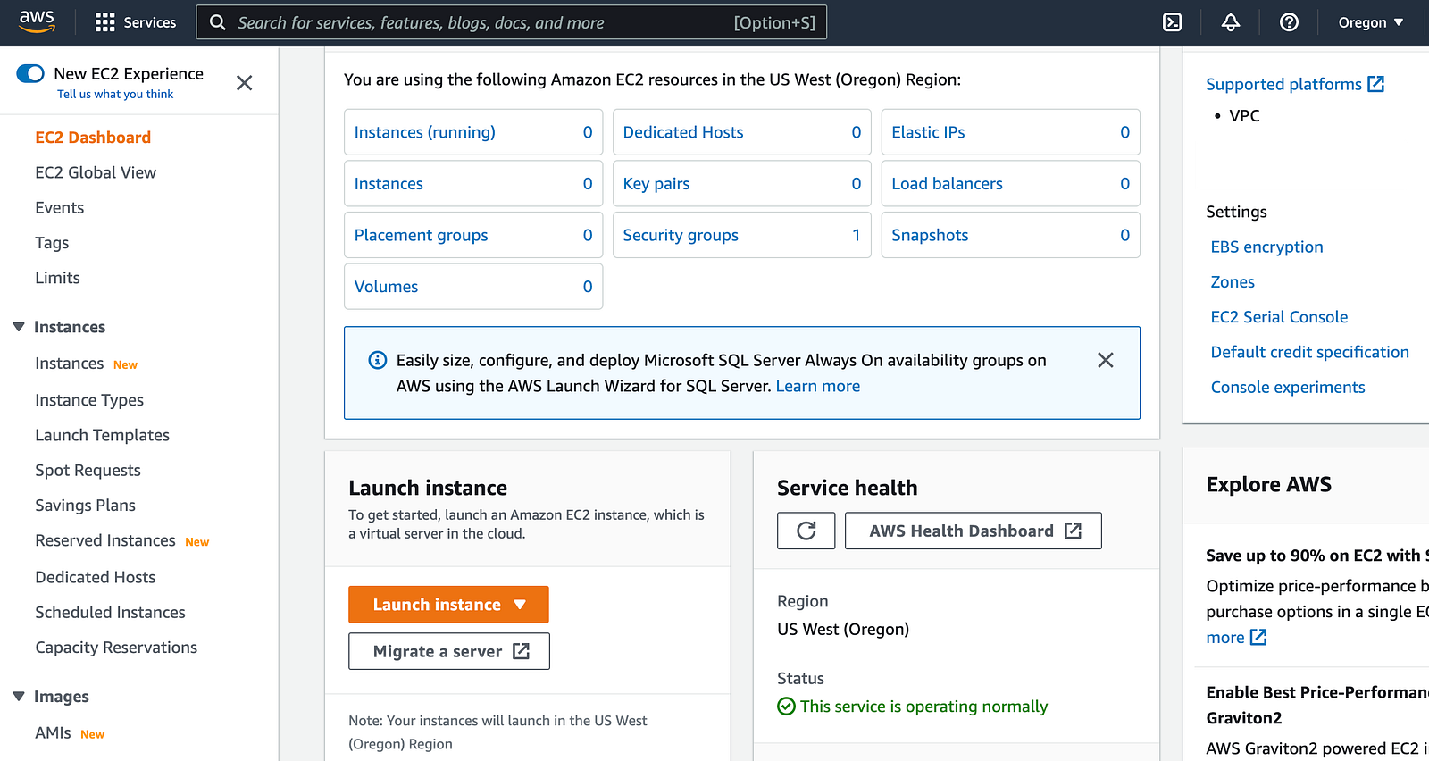This screenshot has width=1429, height=761.
Task: Focus the AWS services search field
Action: [512, 22]
